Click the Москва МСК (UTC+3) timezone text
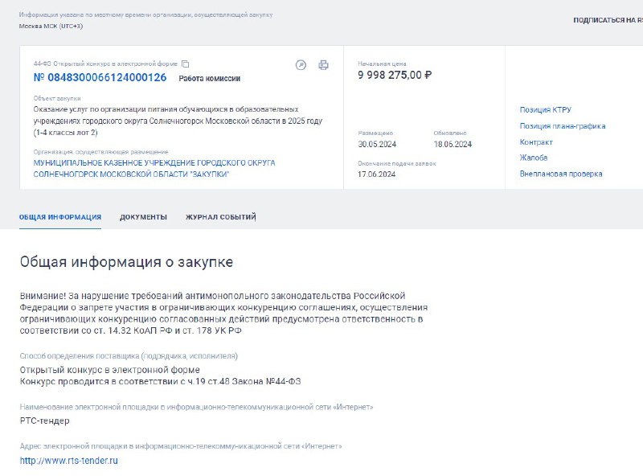 coord(51,26)
